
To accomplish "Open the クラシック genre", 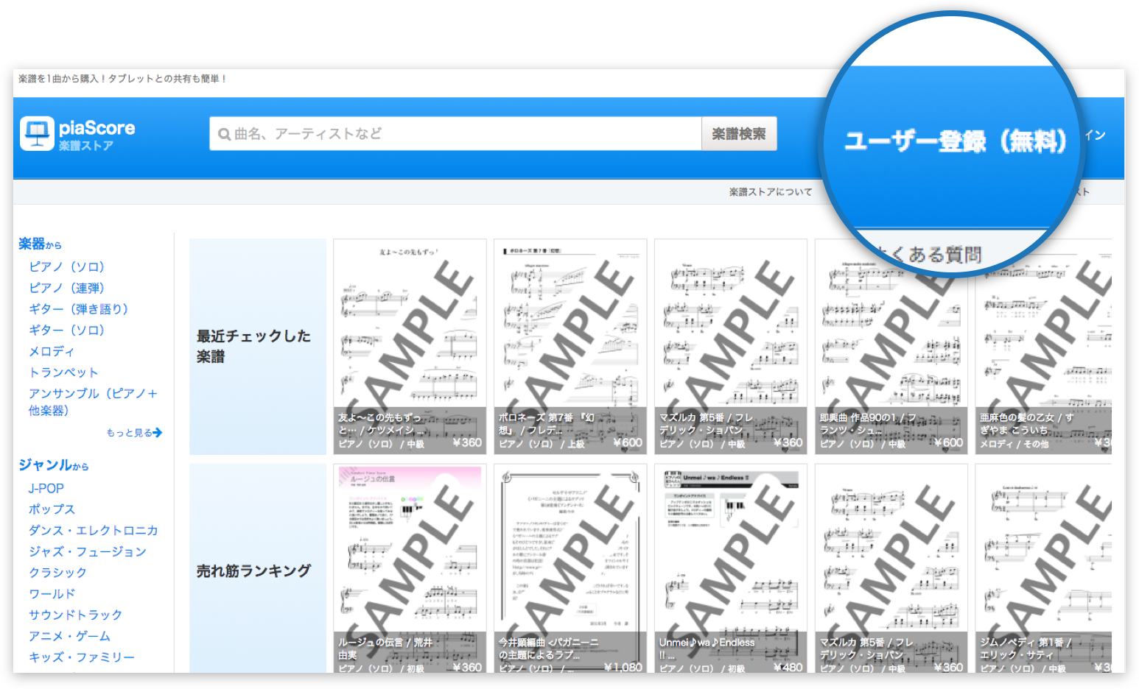I will coord(57,572).
